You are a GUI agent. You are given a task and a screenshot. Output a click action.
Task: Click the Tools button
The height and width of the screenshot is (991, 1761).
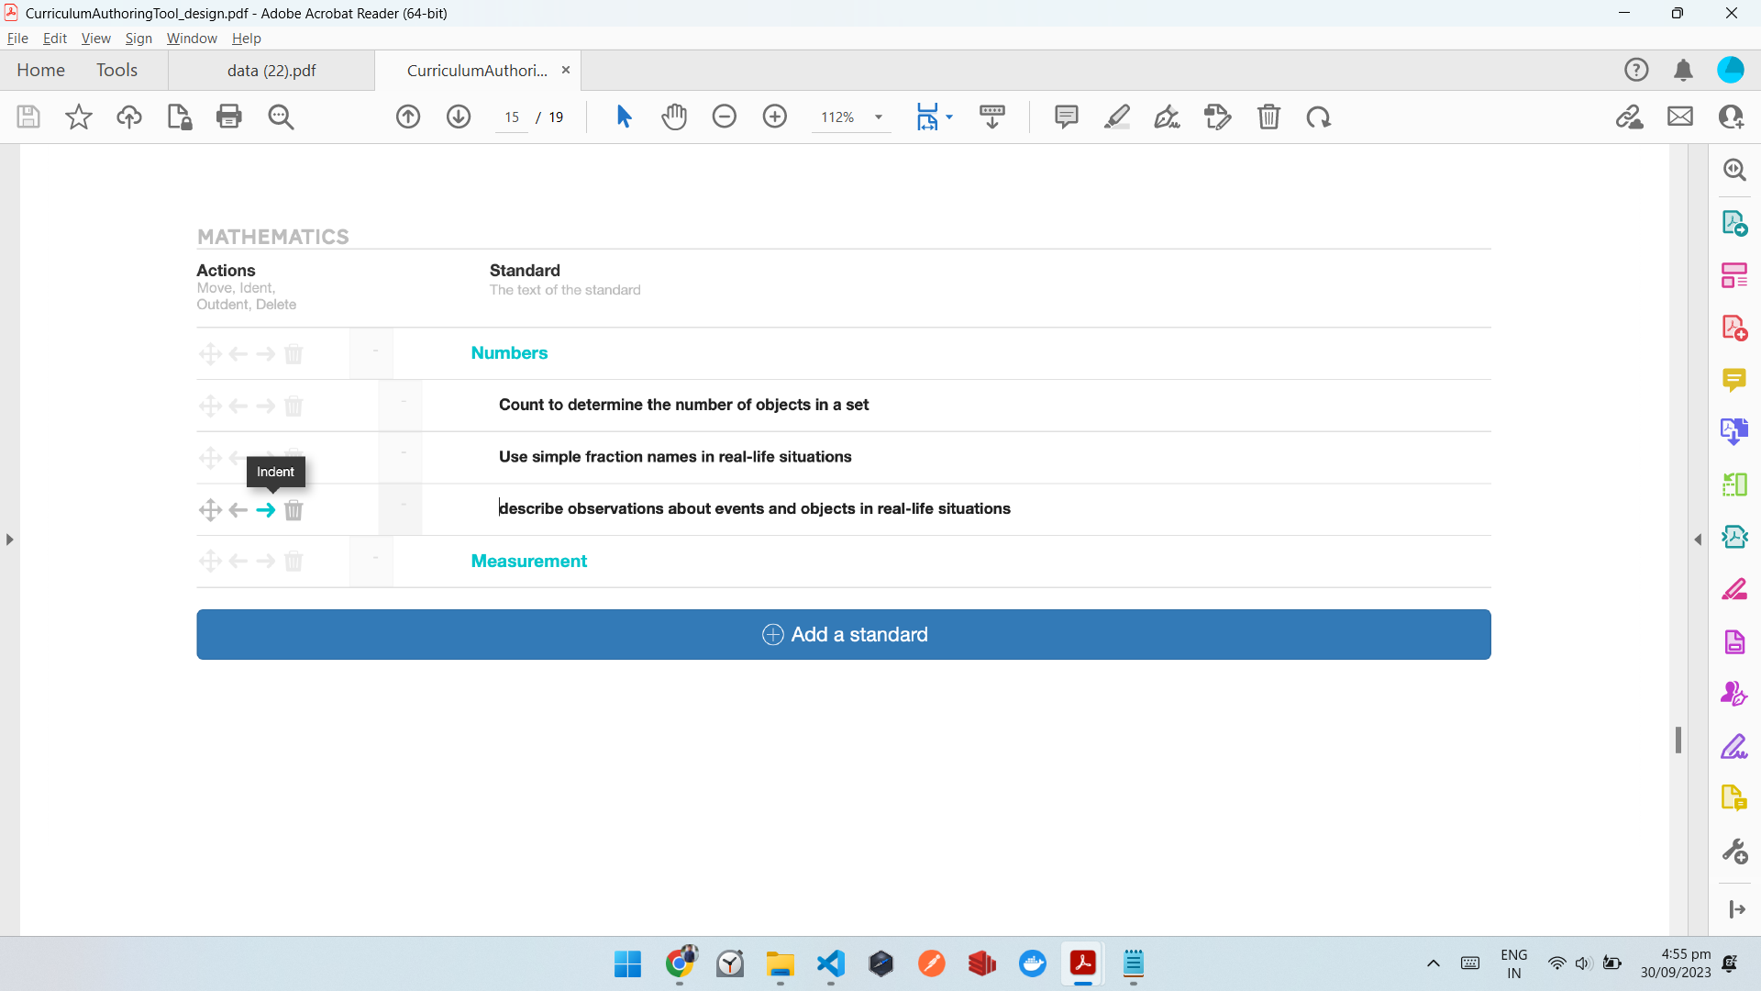(116, 71)
